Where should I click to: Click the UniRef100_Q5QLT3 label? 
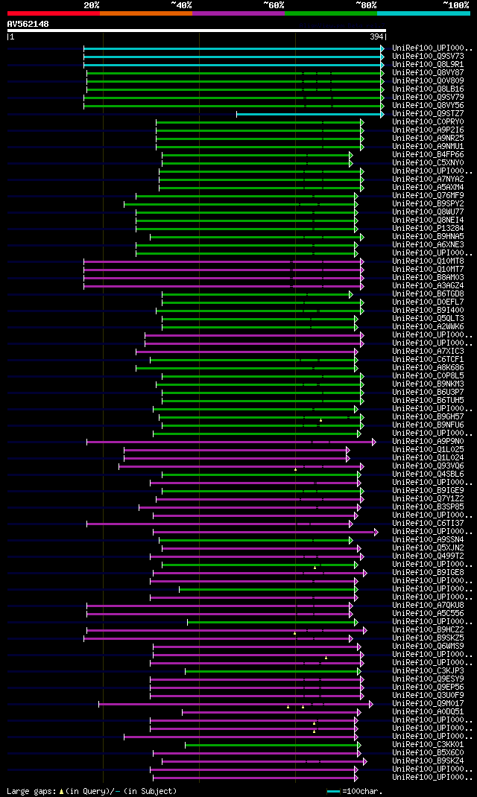(x=428, y=319)
